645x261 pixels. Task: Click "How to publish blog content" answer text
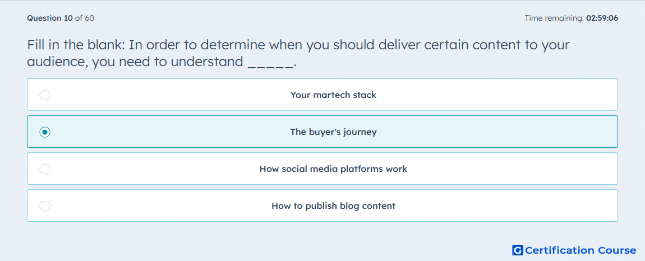pos(333,206)
